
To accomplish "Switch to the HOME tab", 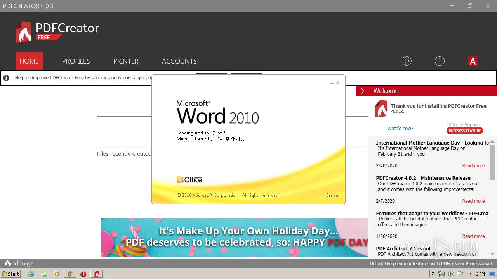I will (x=29, y=61).
